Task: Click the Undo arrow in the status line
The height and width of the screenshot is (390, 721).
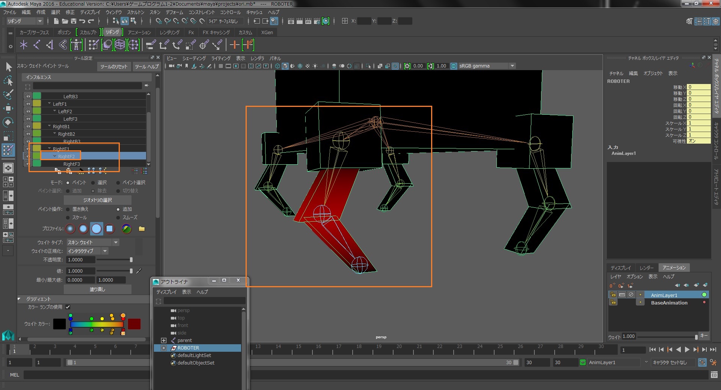Action: point(82,21)
